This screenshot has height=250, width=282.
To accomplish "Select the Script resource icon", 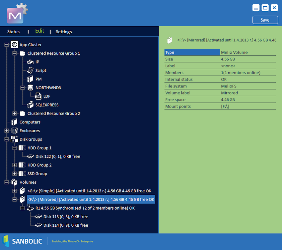I will (30, 70).
